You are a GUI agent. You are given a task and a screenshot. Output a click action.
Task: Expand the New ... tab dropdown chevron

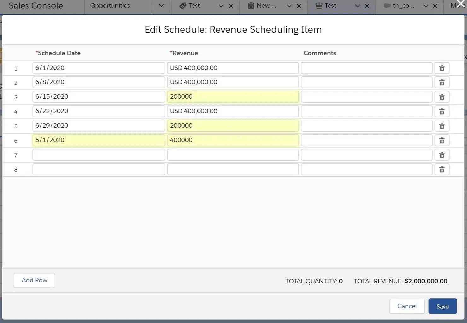coord(289,6)
